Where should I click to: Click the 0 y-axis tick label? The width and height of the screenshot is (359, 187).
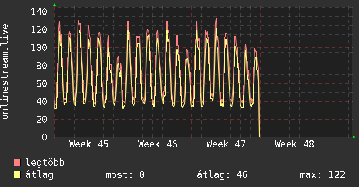point(44,137)
